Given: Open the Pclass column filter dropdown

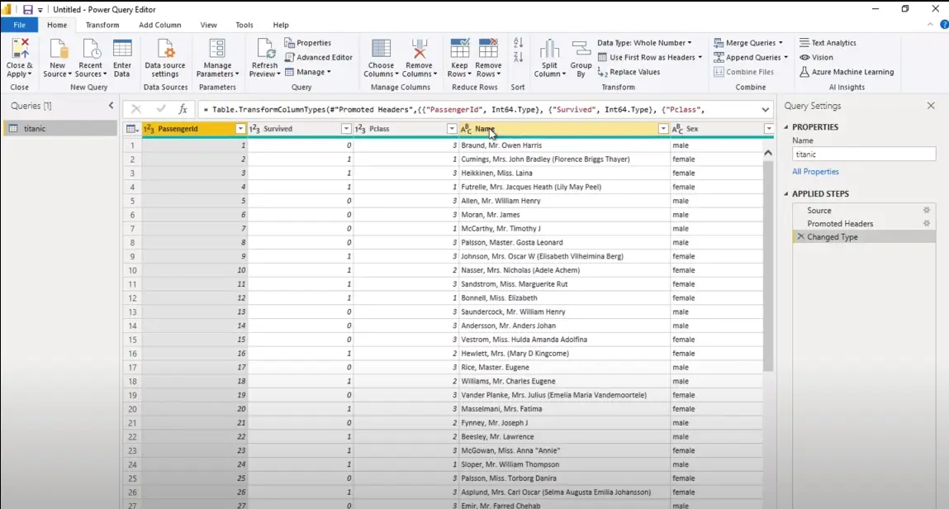Looking at the screenshot, I should [452, 129].
